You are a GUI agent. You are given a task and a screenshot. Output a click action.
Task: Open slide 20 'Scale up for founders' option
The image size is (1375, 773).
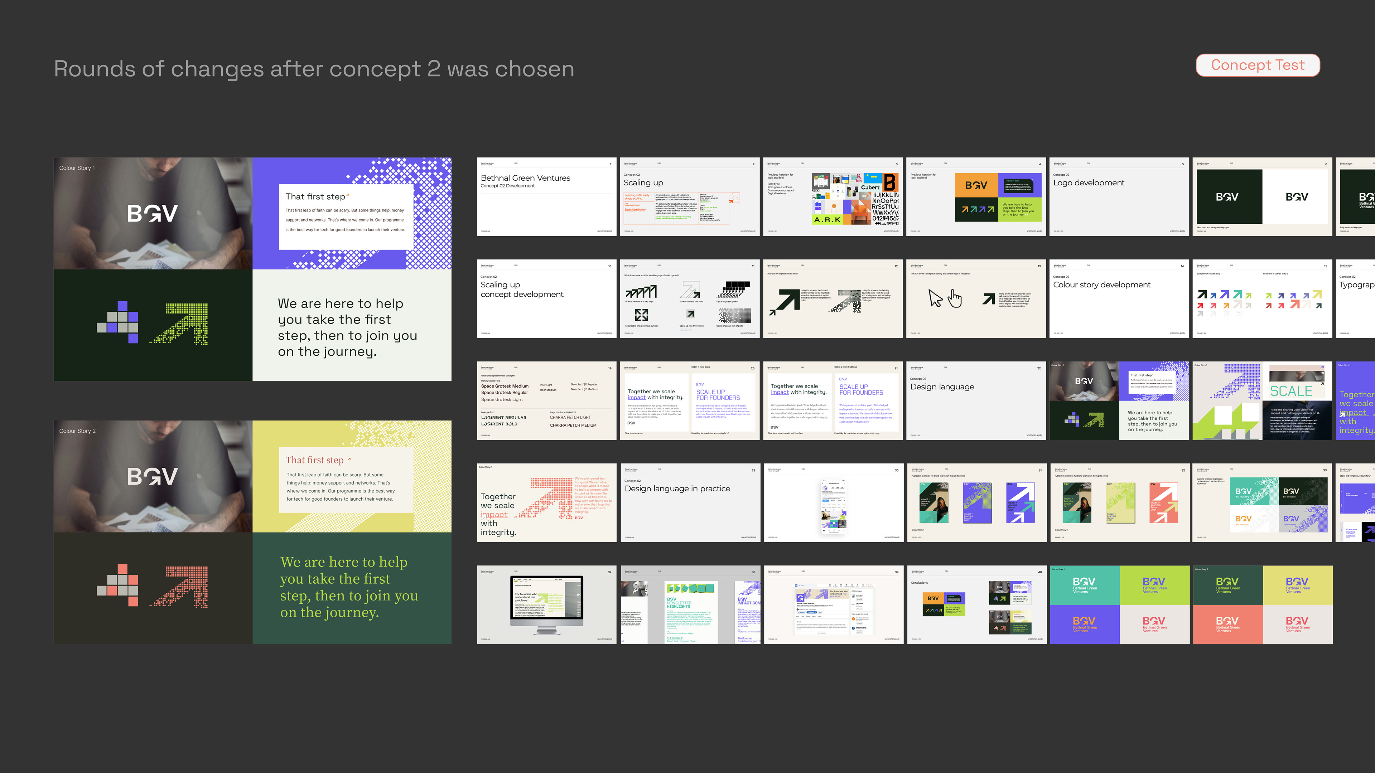tap(690, 401)
